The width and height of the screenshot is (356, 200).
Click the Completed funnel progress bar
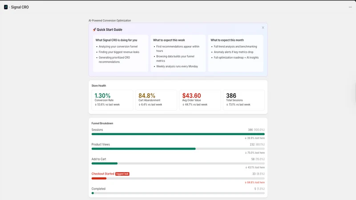coord(178,193)
